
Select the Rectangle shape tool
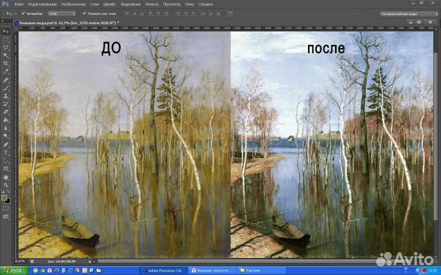[x=6, y=169]
